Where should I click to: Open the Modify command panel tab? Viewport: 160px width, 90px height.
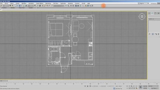point(152,13)
